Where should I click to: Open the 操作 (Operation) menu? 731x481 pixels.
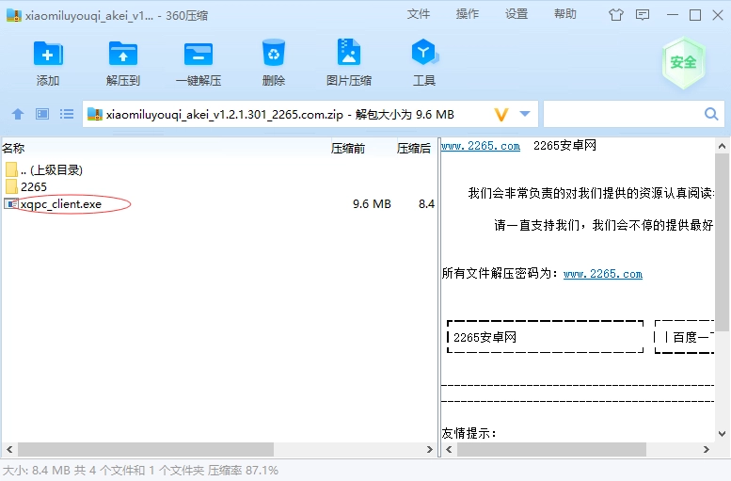point(468,14)
